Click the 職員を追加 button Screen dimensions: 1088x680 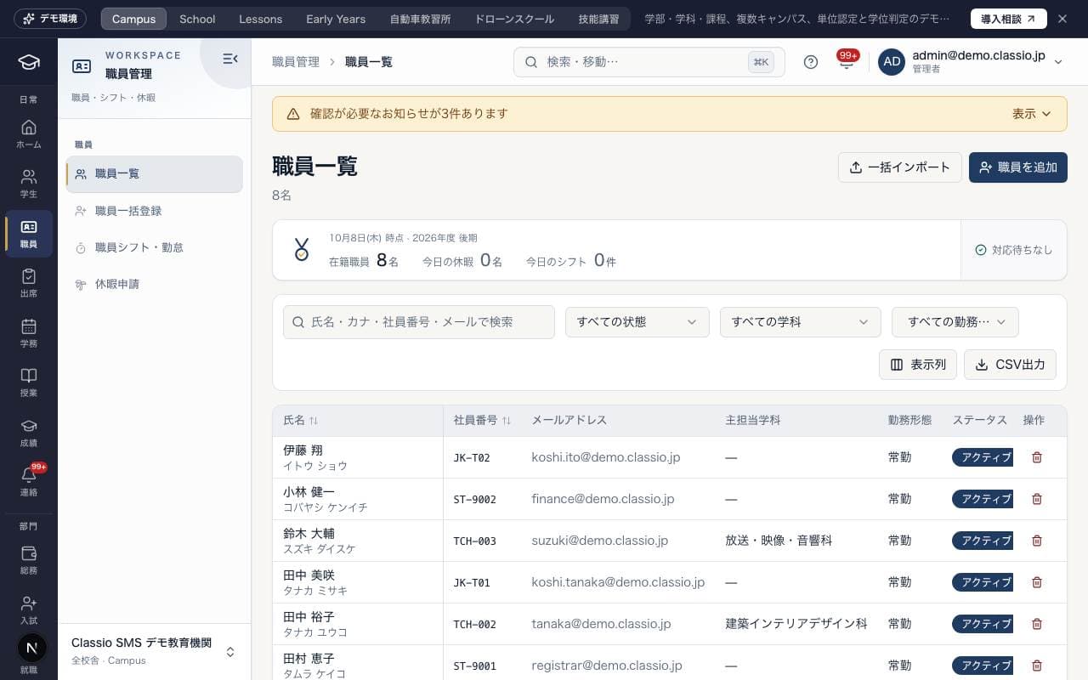click(x=1018, y=167)
